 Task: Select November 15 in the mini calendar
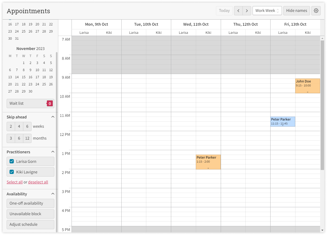24,77
